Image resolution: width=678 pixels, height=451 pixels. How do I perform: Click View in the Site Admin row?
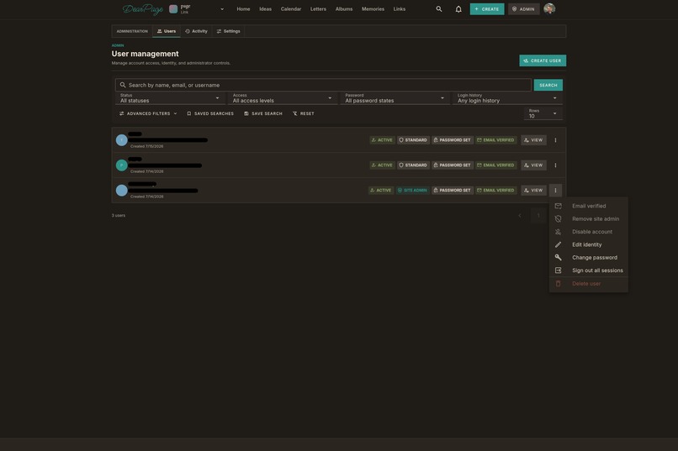[x=533, y=191]
